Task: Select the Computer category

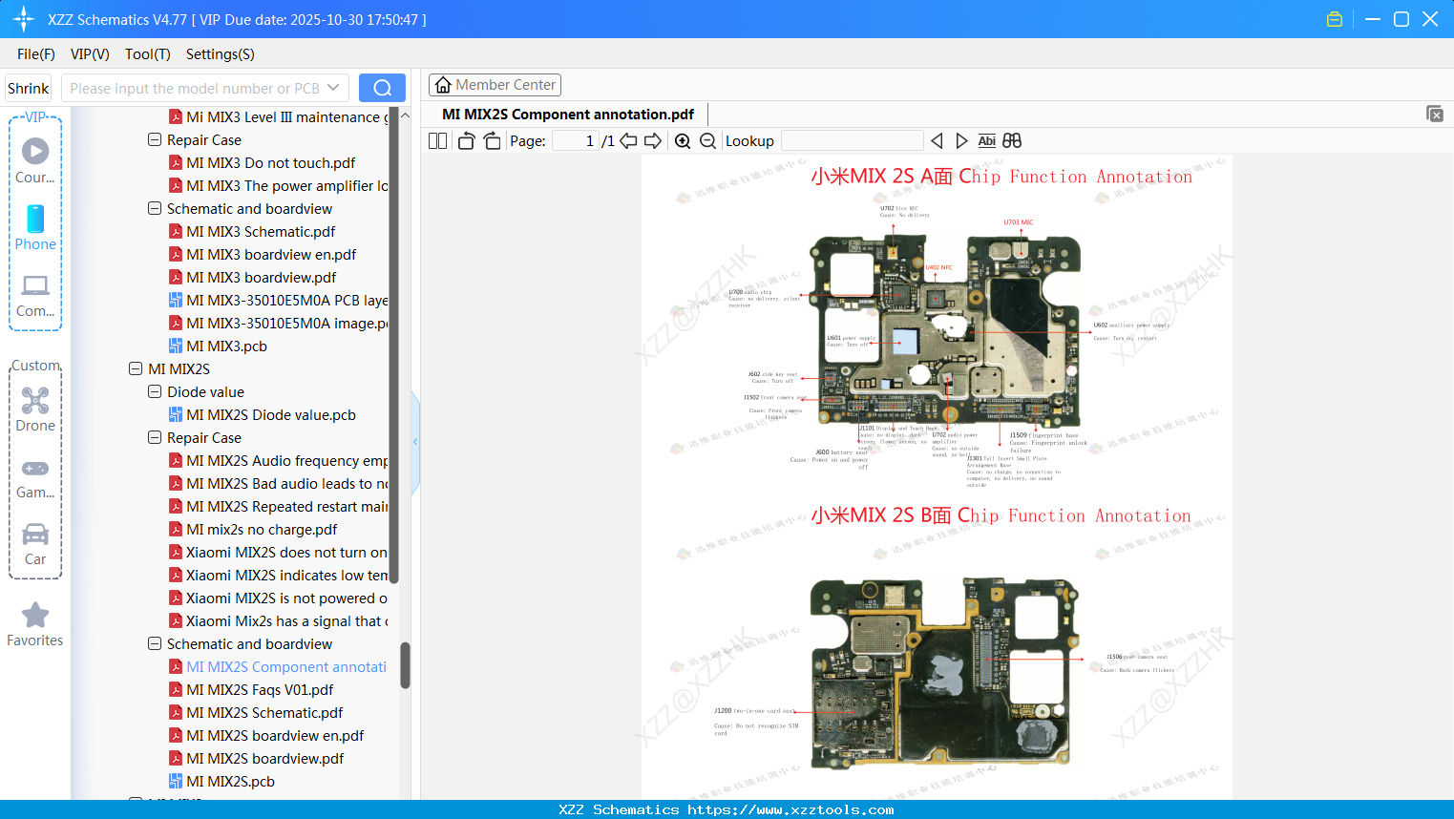Action: (x=34, y=288)
